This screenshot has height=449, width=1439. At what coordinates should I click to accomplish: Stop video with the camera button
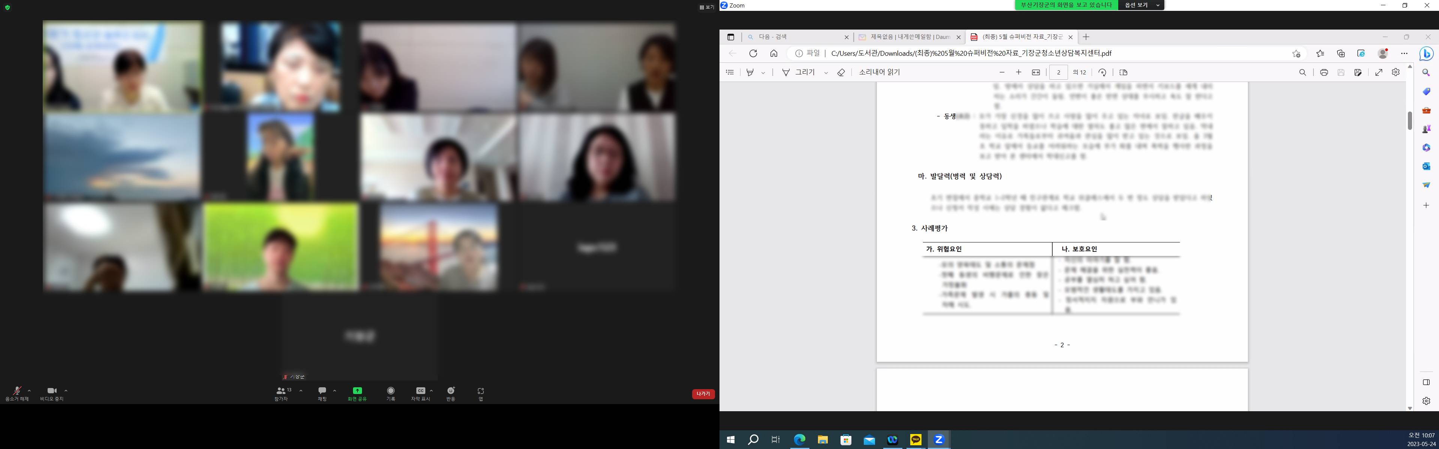point(52,394)
